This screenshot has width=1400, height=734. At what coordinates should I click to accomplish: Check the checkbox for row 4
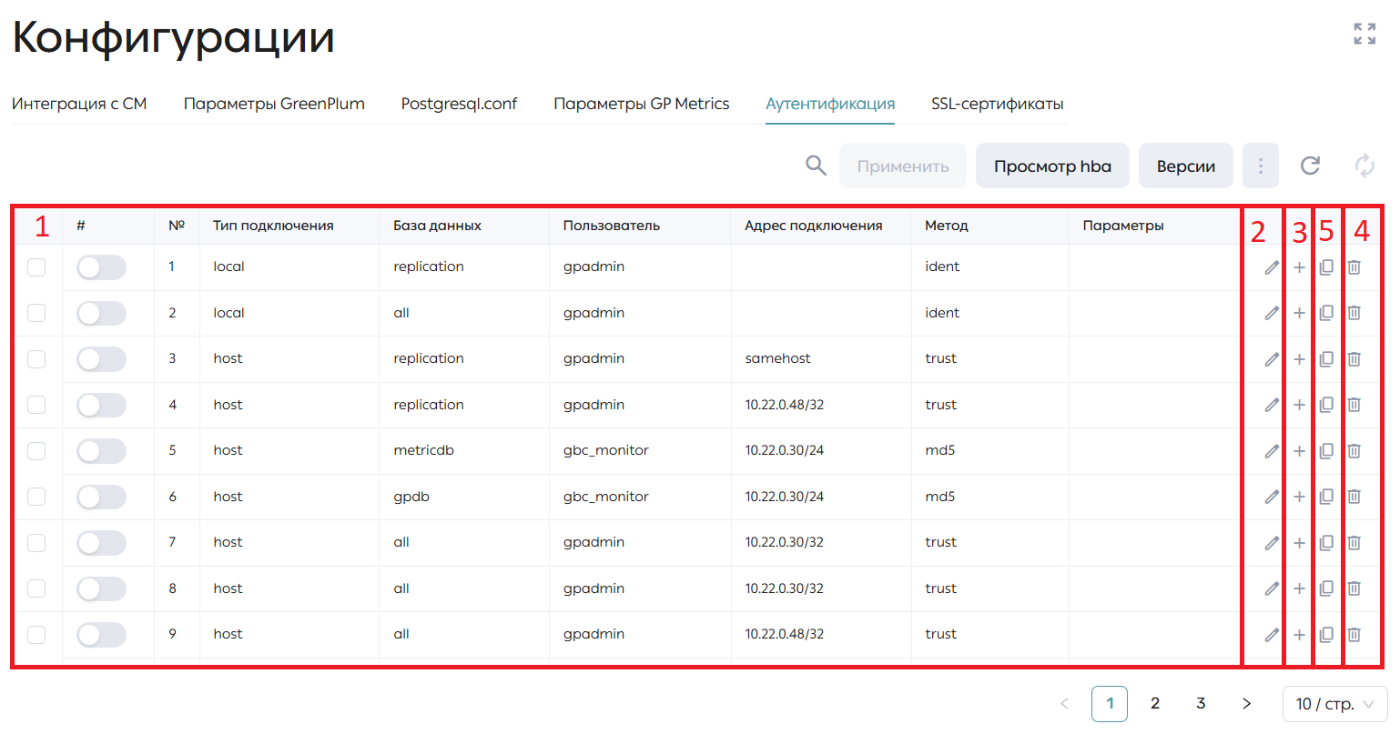(x=36, y=405)
